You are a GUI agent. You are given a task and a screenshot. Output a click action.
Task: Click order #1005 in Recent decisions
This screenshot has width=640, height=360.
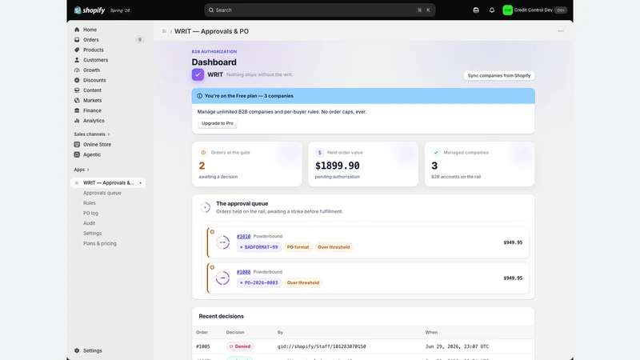tap(203, 346)
